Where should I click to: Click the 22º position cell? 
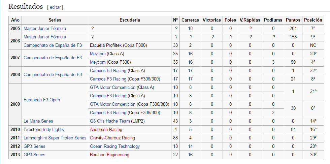pyautogui.click(x=313, y=70)
